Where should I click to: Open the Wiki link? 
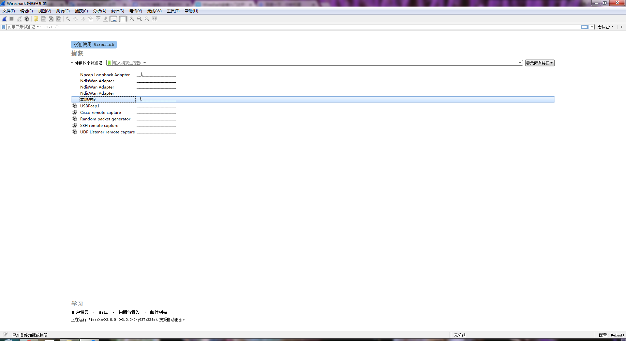point(103,312)
